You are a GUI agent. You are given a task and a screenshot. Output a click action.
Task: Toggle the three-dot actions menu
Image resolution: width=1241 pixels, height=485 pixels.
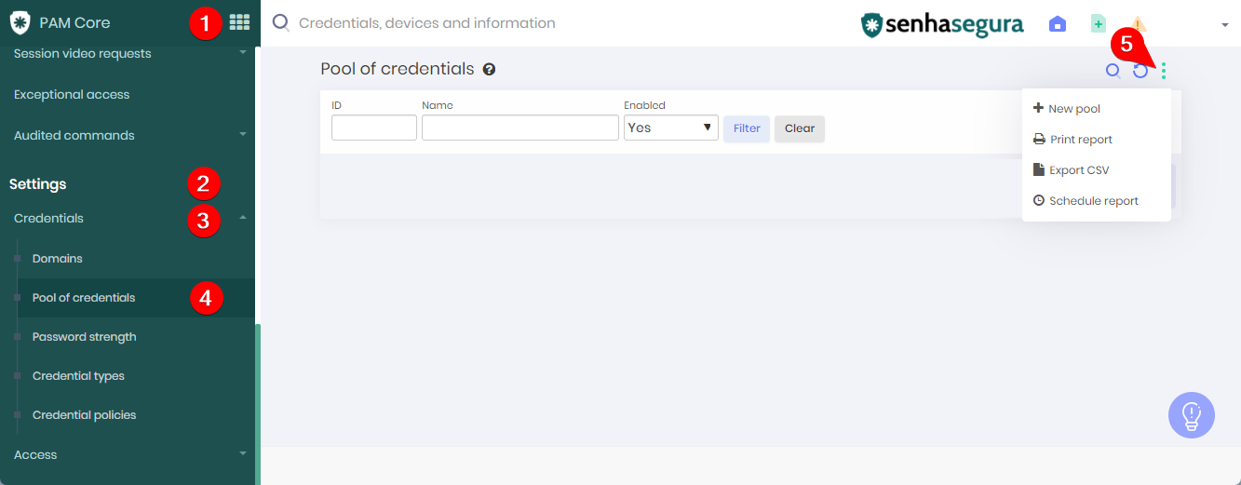point(1164,71)
